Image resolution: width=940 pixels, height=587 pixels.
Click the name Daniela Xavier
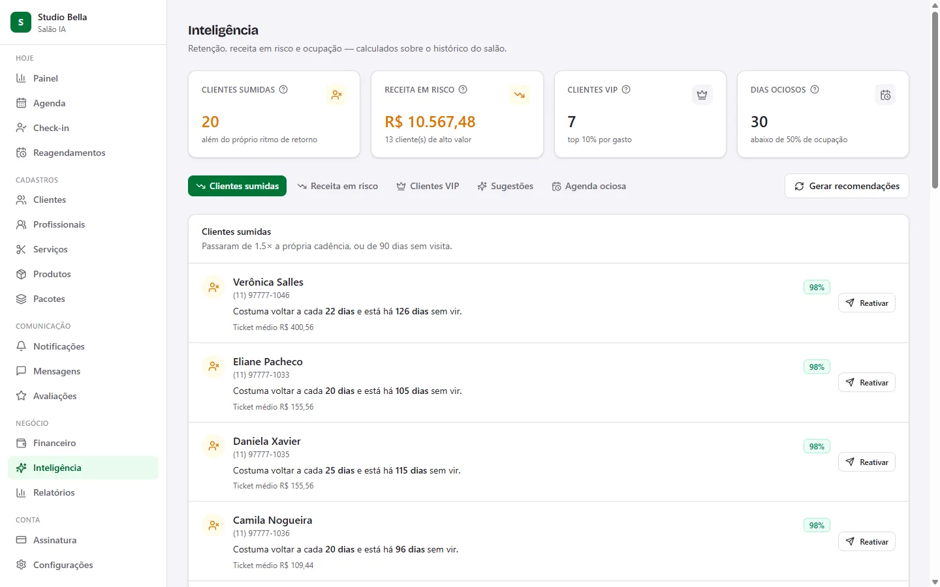pos(267,442)
